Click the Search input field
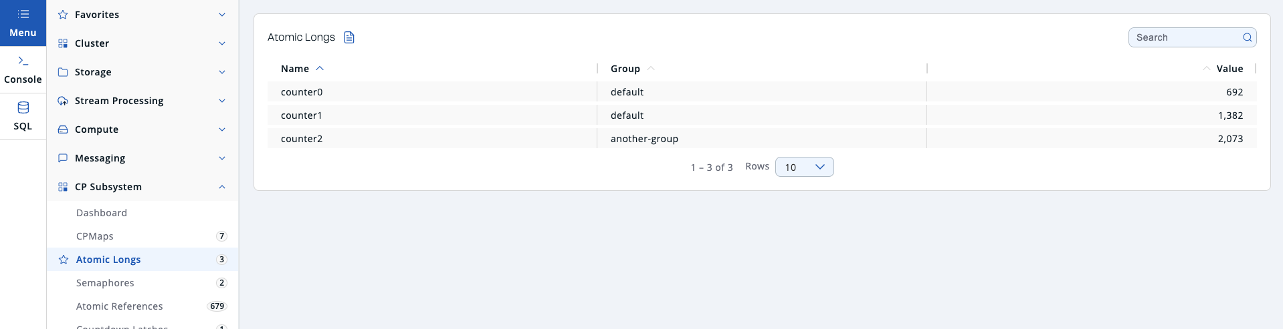1283x329 pixels. coord(1184,37)
